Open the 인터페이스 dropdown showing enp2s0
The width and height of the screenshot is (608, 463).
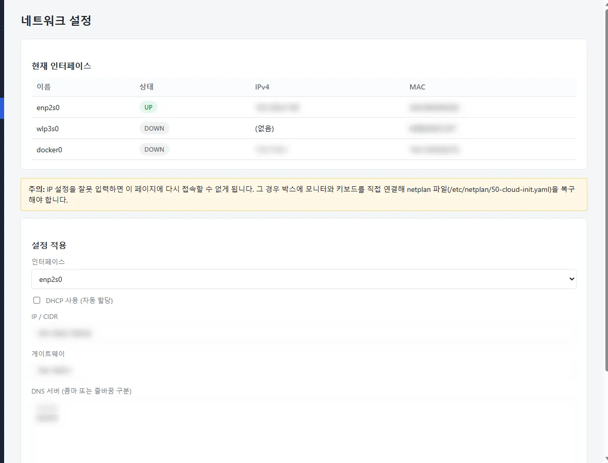pyautogui.click(x=304, y=279)
